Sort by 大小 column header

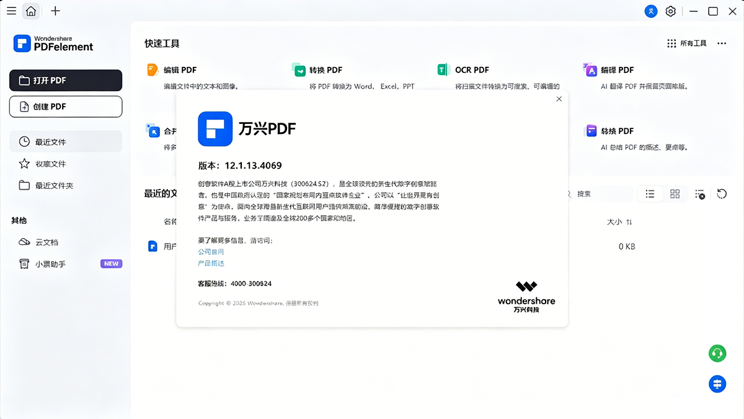(619, 222)
